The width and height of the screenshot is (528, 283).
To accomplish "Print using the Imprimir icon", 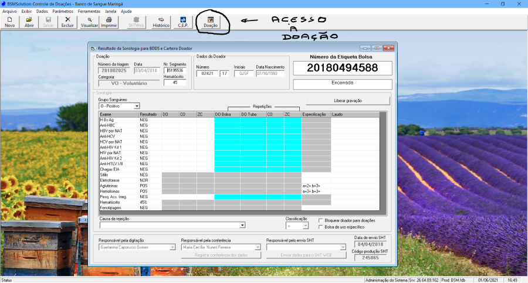I will pos(109,22).
